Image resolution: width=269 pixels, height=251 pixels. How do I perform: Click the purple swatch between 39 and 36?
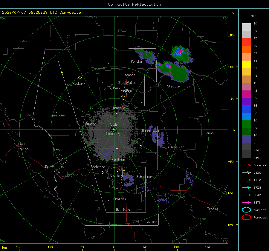point(246,101)
